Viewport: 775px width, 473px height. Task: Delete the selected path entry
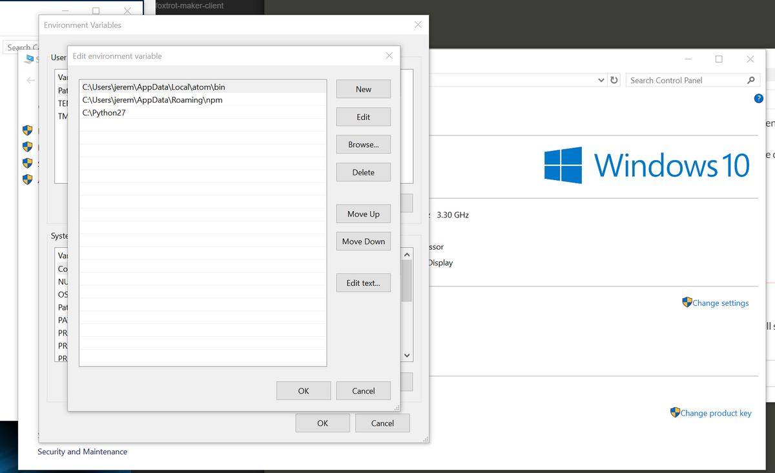[x=363, y=172]
